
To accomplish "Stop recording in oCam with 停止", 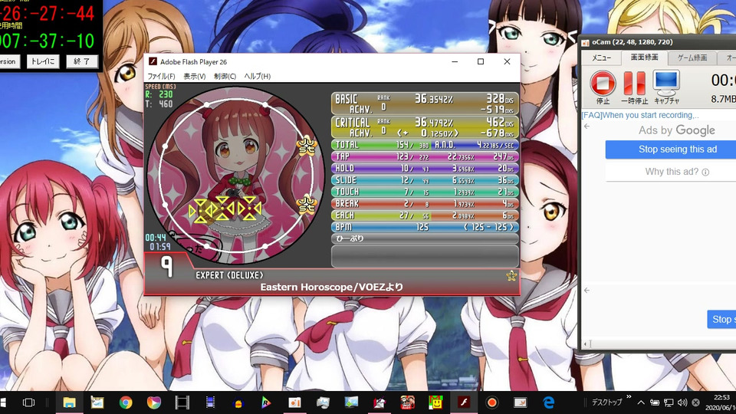I will (603, 87).
